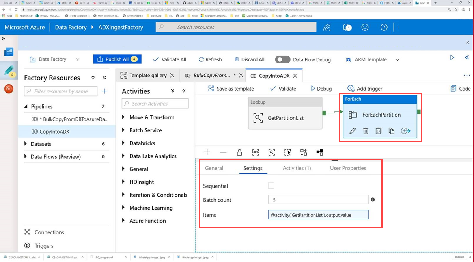
Task: Collapse the Factory Resources panel
Action: (104, 78)
